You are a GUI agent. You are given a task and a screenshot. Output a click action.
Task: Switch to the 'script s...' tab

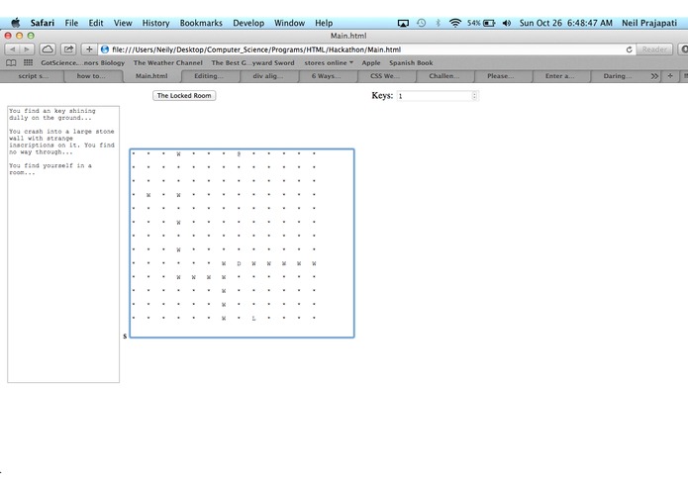(x=34, y=76)
